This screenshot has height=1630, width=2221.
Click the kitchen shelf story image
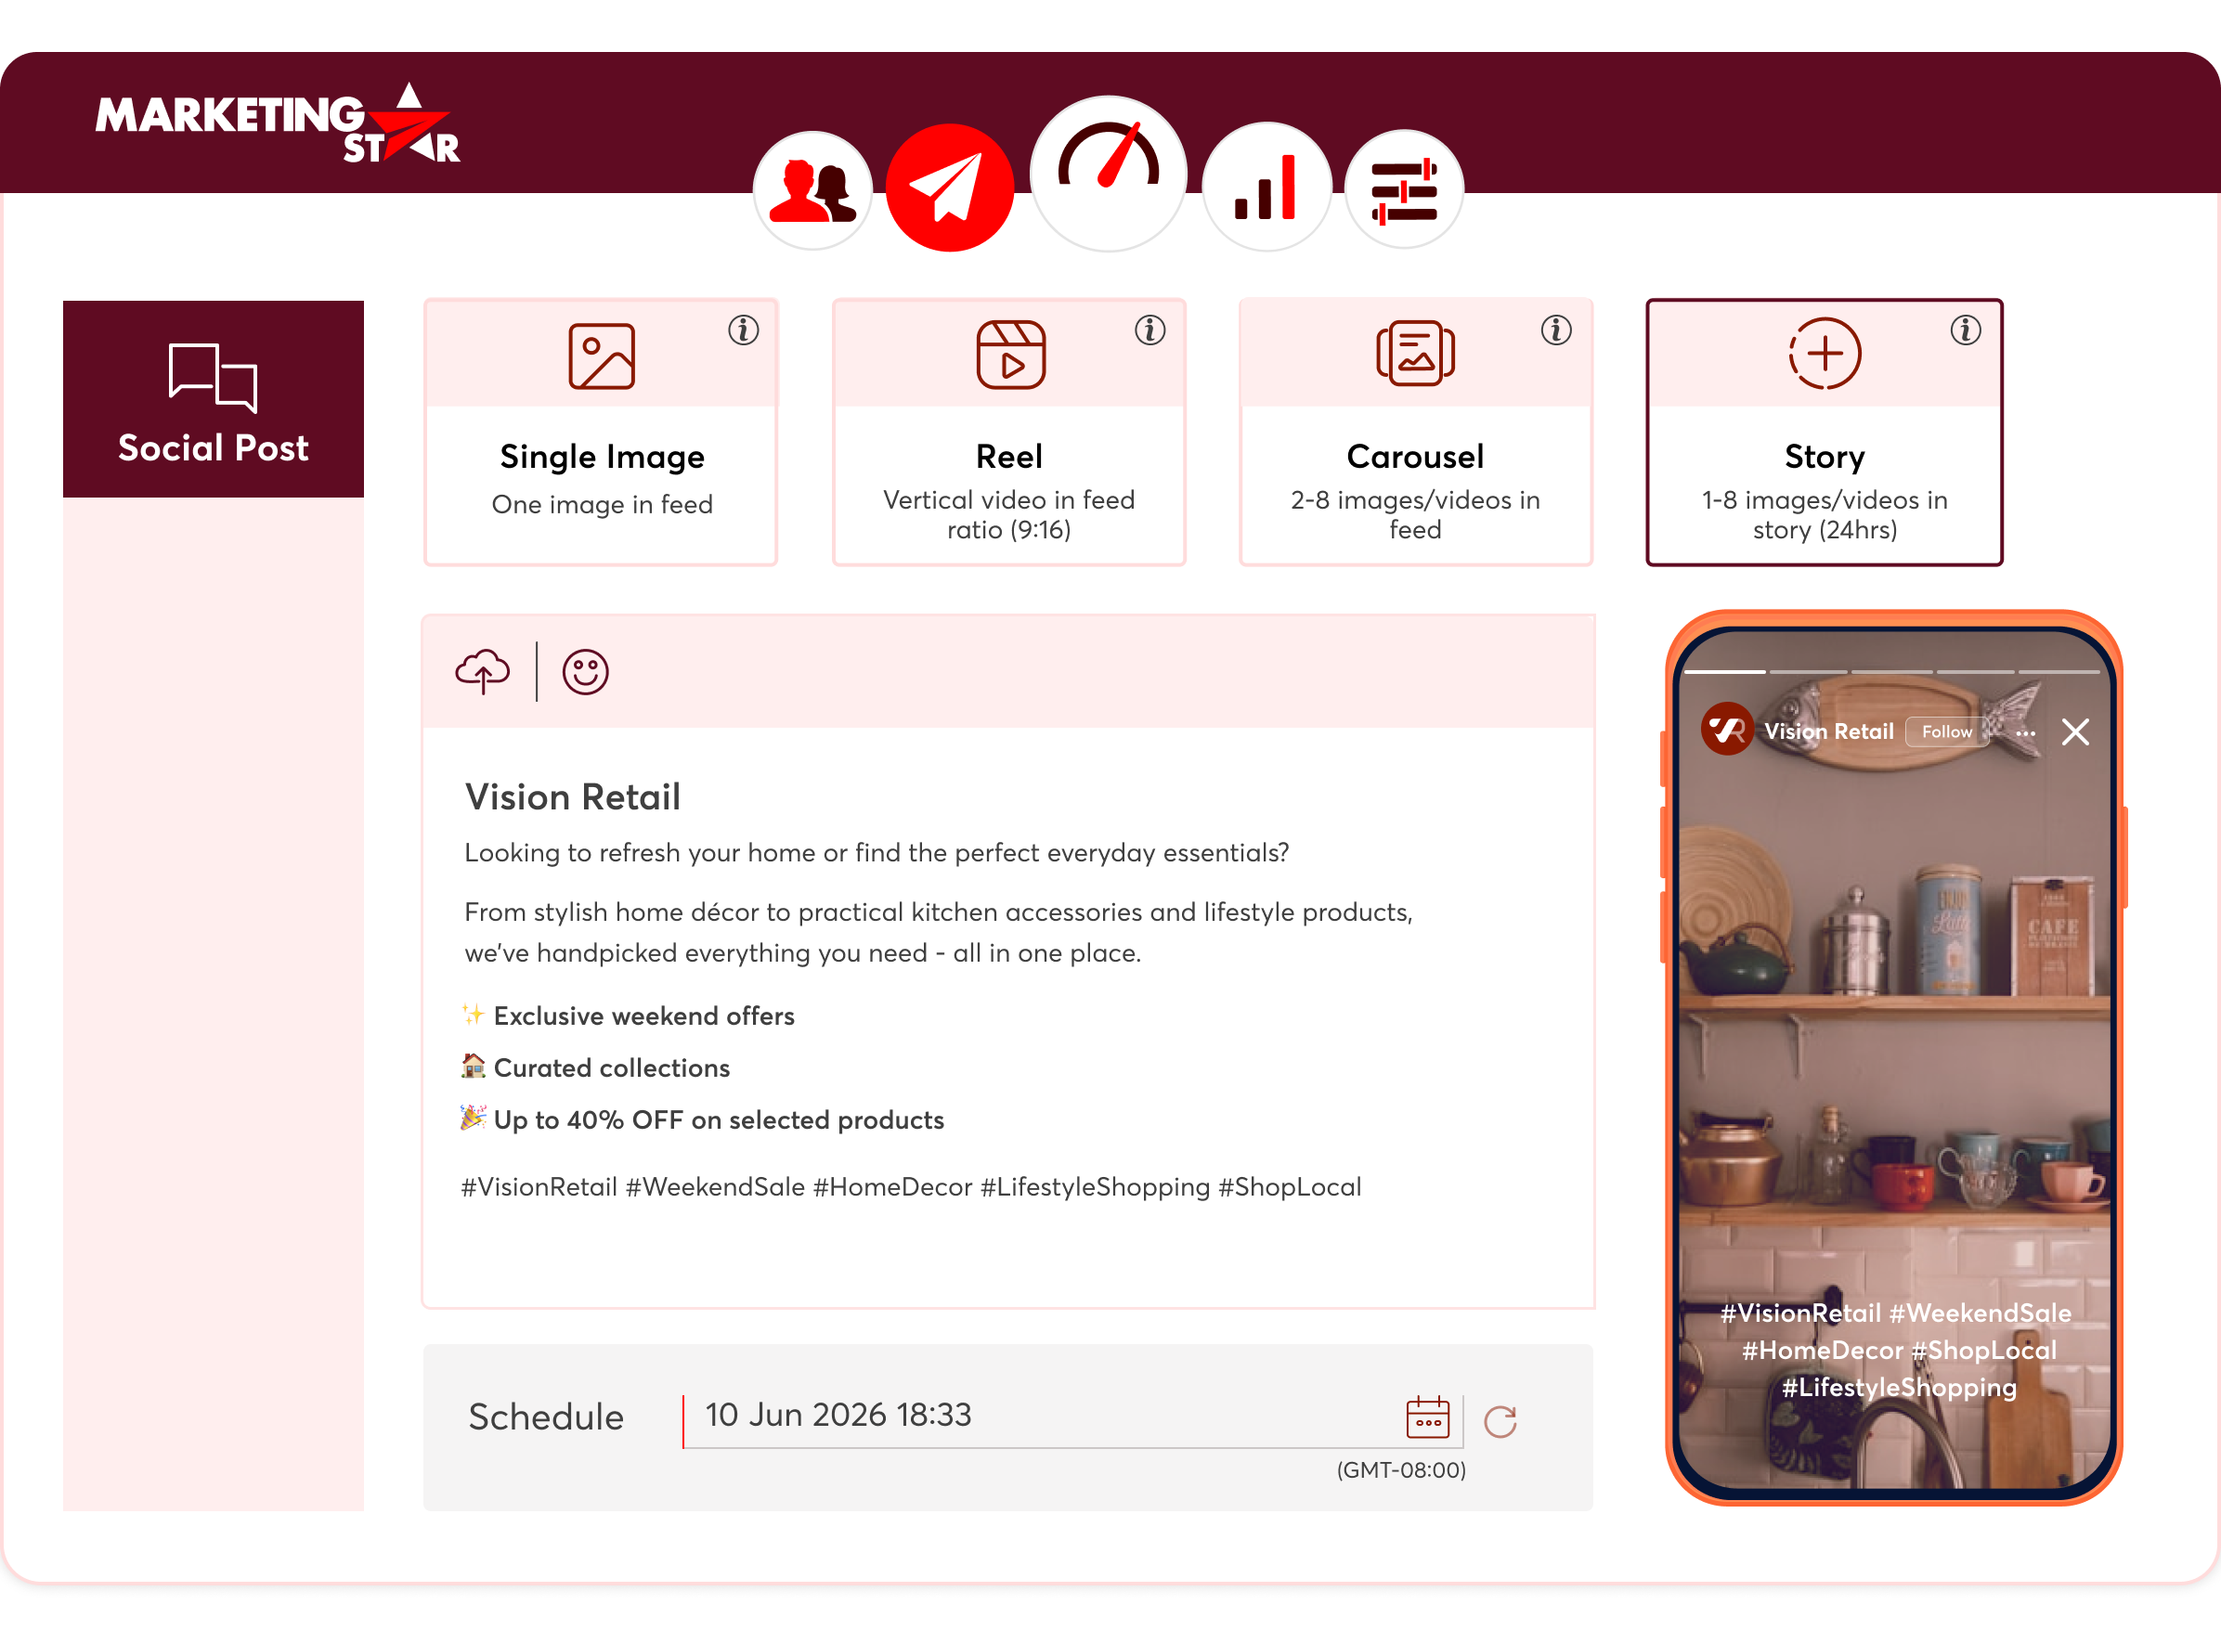pos(1894,1061)
